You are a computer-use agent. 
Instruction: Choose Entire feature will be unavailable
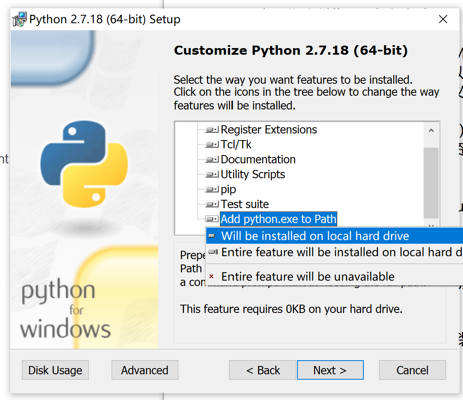tap(334, 277)
